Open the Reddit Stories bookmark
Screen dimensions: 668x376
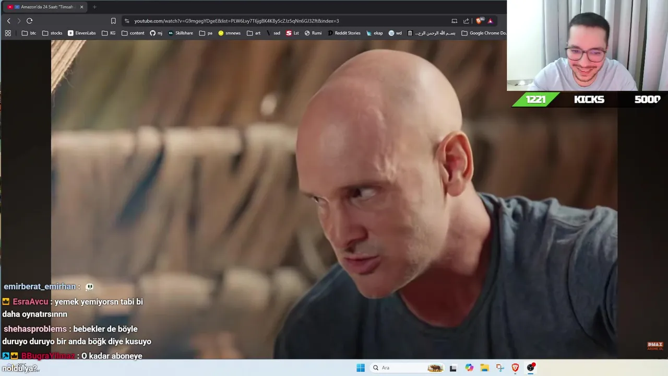click(344, 33)
